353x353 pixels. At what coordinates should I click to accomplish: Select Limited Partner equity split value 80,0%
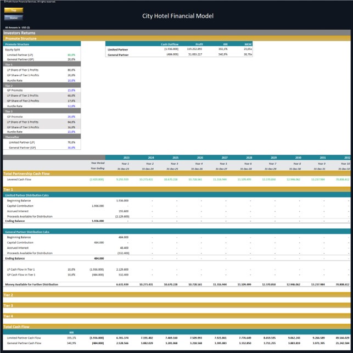[71, 55]
